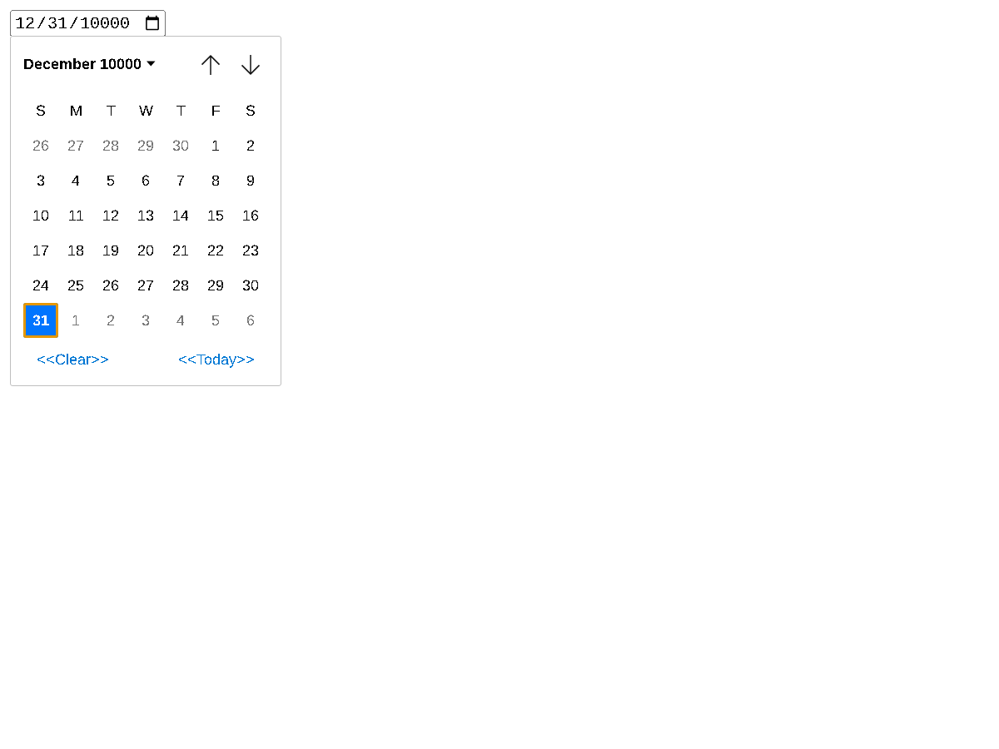Click grayed-out November 30 date
This screenshot has width=999, height=749.
[181, 146]
